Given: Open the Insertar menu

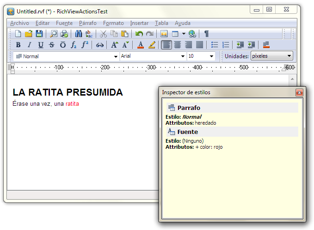Looking at the screenshot, I should [139, 23].
